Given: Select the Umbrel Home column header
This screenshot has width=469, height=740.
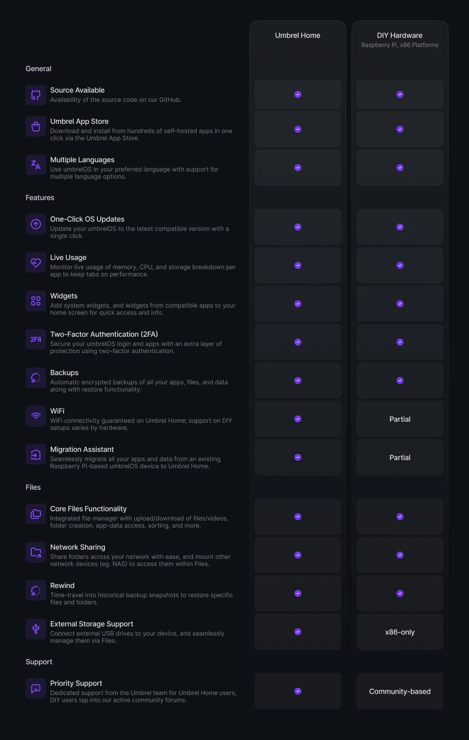Looking at the screenshot, I should pos(297,35).
